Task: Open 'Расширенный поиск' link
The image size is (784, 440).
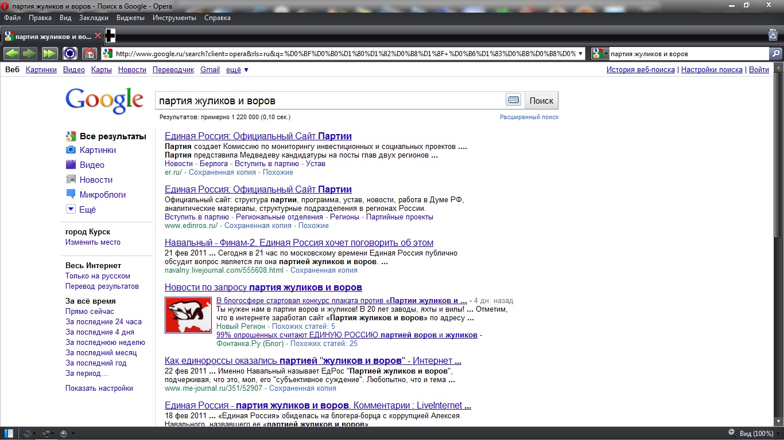Action: (x=529, y=117)
